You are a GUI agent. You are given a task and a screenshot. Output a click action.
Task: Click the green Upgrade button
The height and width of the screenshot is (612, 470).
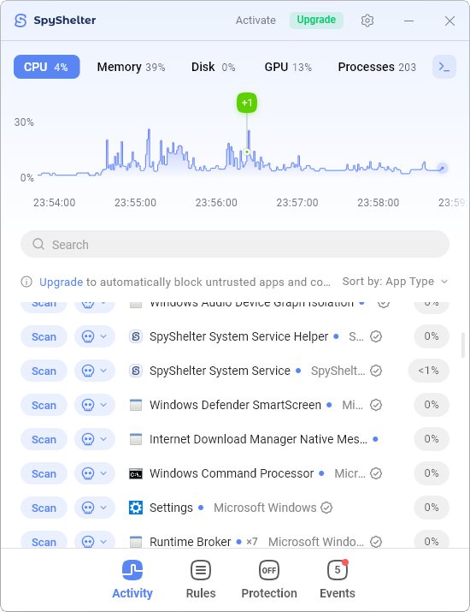coord(316,20)
